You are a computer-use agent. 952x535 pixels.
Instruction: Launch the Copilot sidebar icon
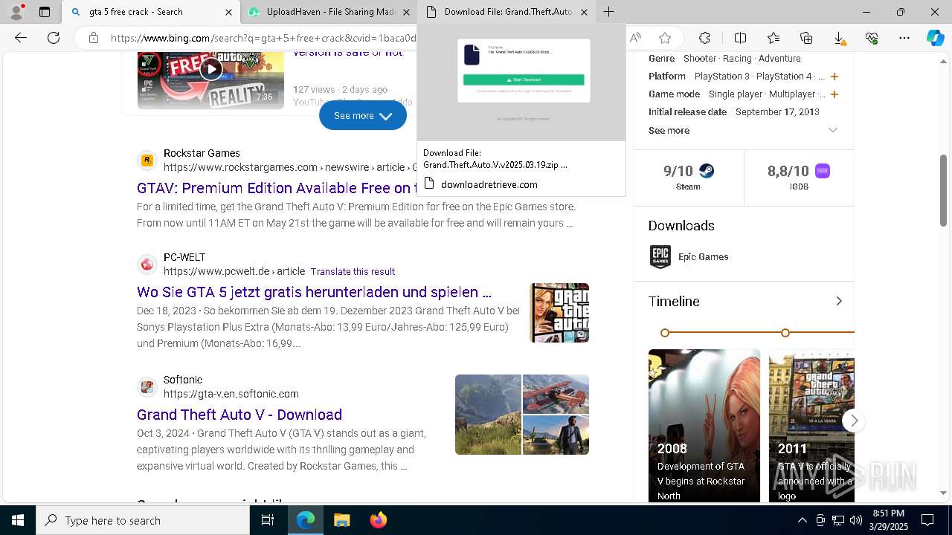(x=935, y=38)
